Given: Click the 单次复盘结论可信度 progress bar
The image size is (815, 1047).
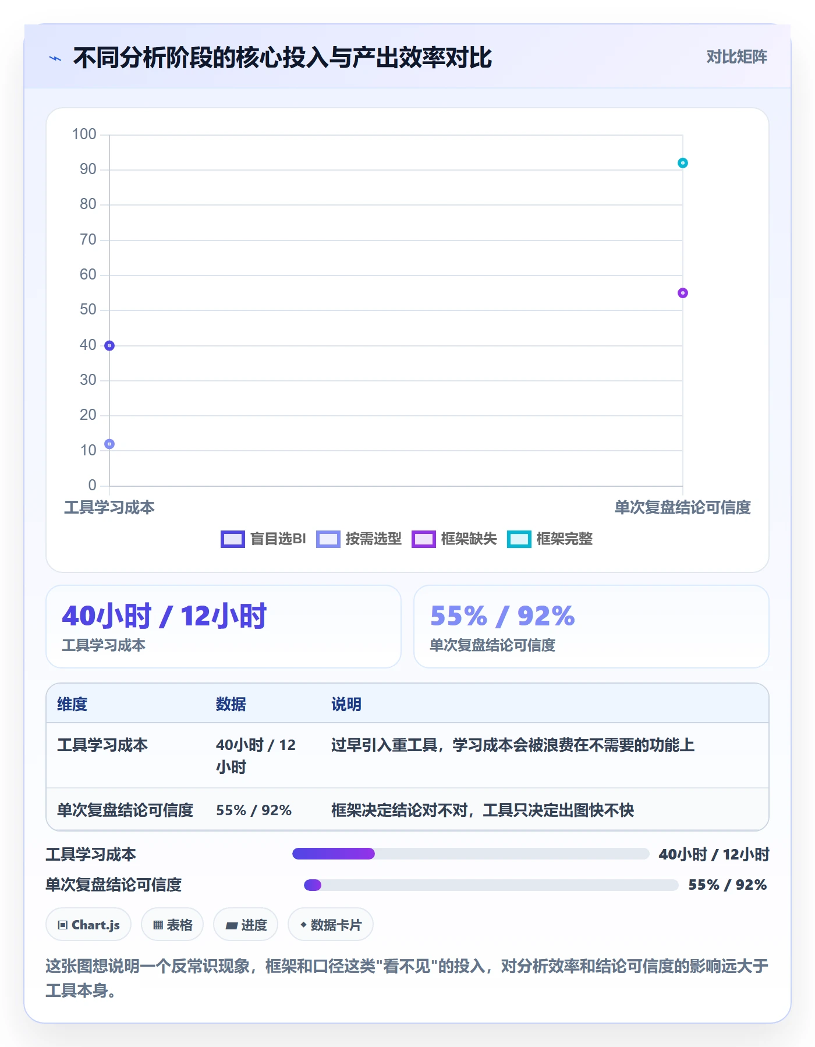Looking at the screenshot, I should (491, 885).
